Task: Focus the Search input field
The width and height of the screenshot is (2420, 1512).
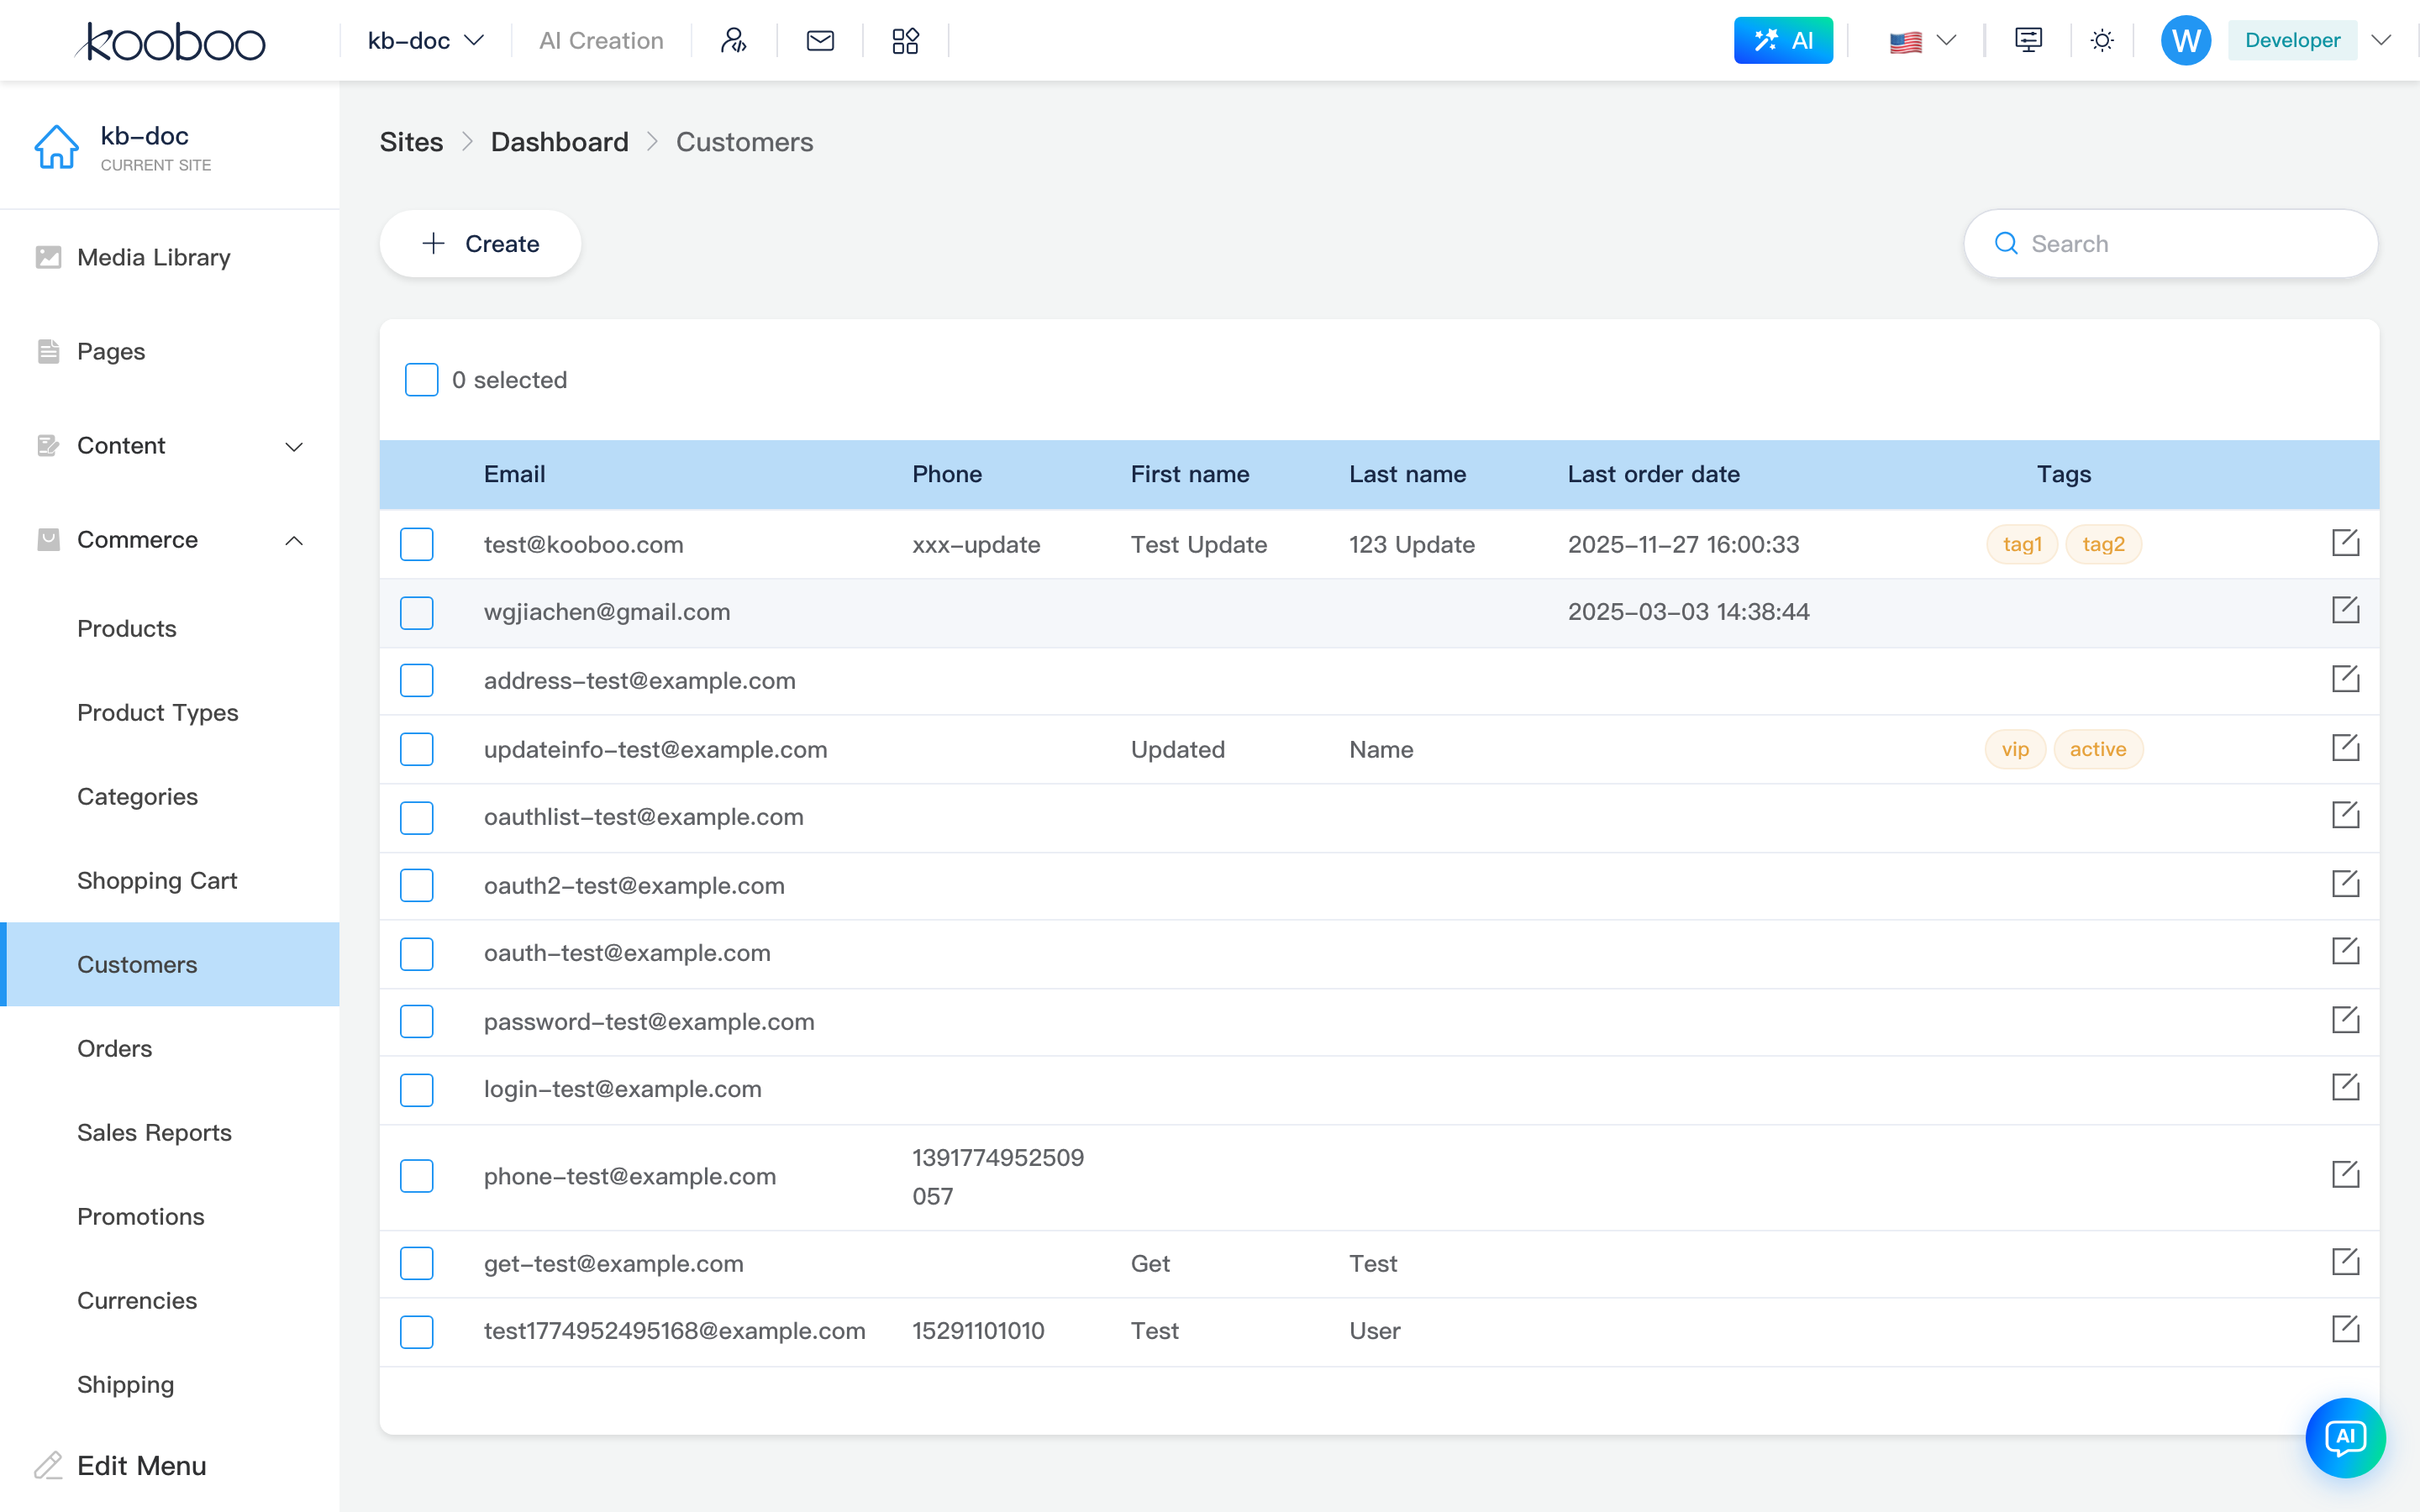Action: (x=2170, y=243)
